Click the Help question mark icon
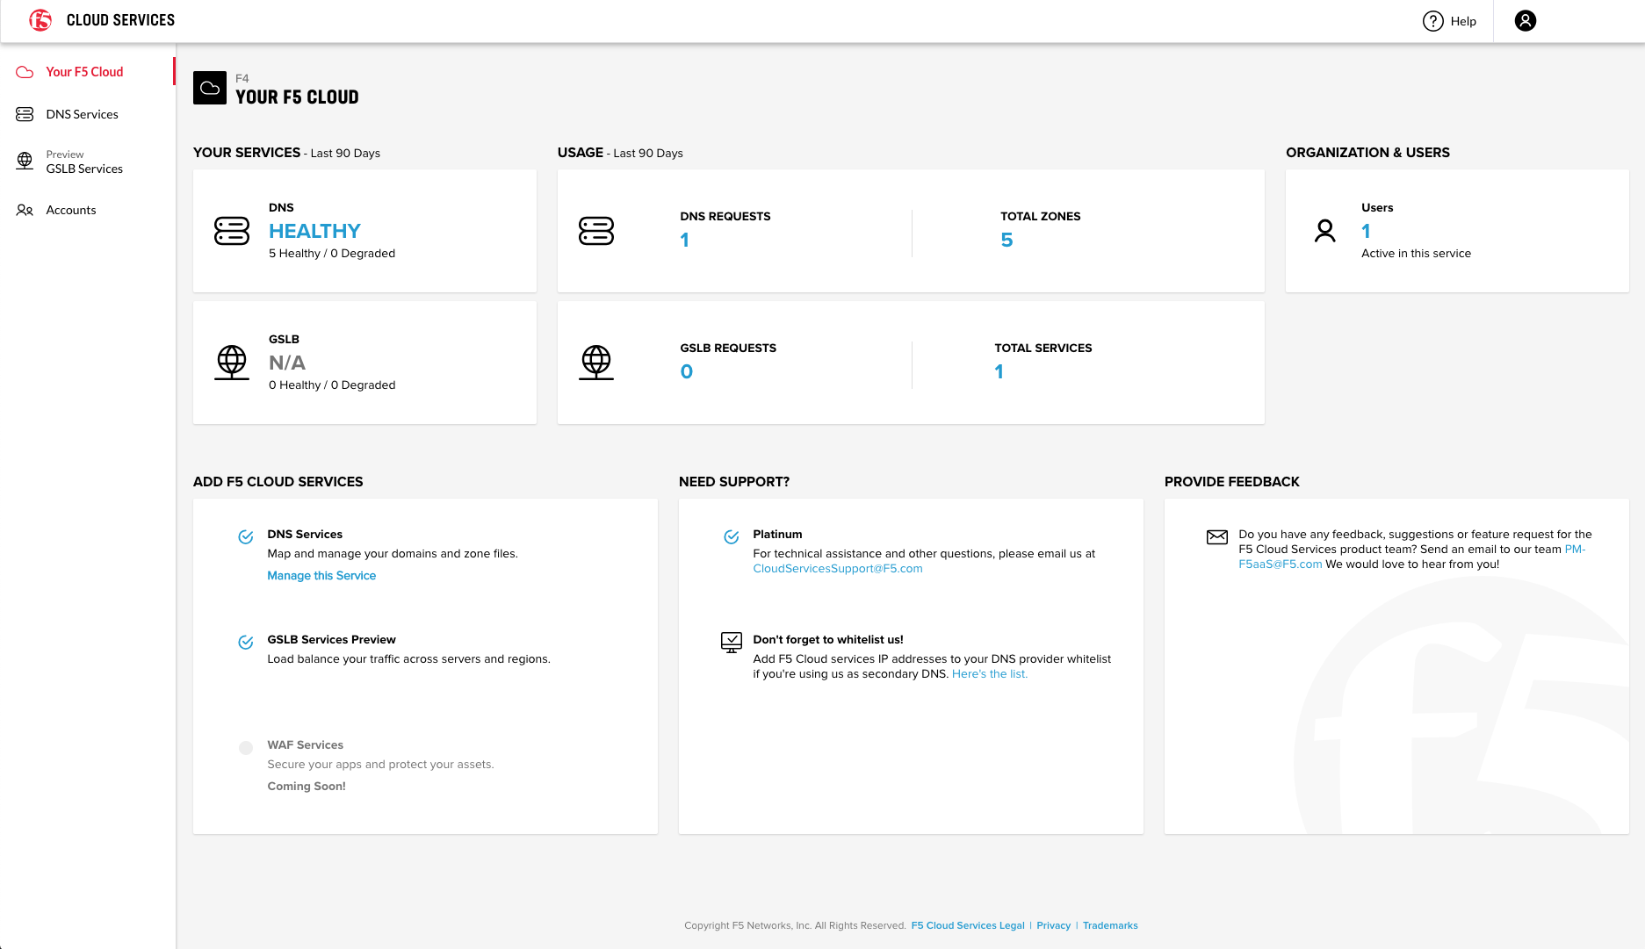Screen dimensions: 1645x949 pos(1432,21)
